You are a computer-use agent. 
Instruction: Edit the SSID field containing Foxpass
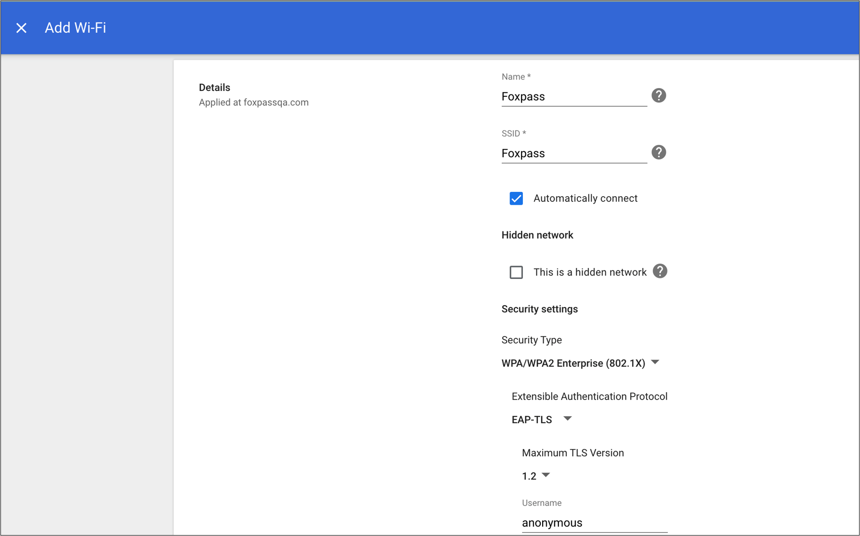pos(574,153)
